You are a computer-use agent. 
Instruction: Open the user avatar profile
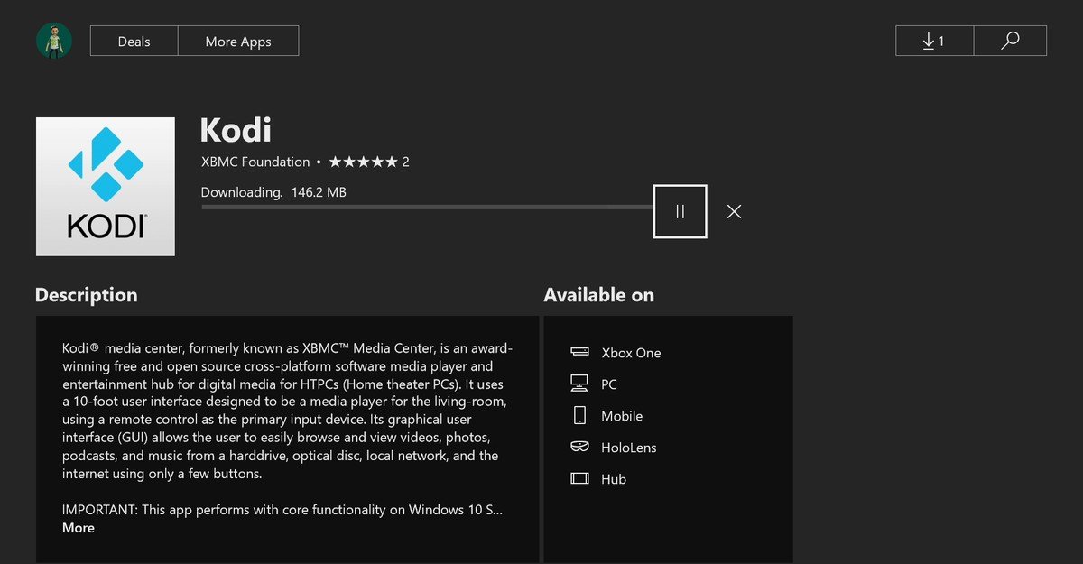[53, 42]
